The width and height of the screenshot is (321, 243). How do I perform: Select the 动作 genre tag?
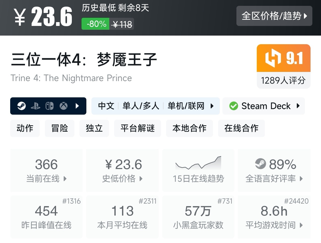25,128
